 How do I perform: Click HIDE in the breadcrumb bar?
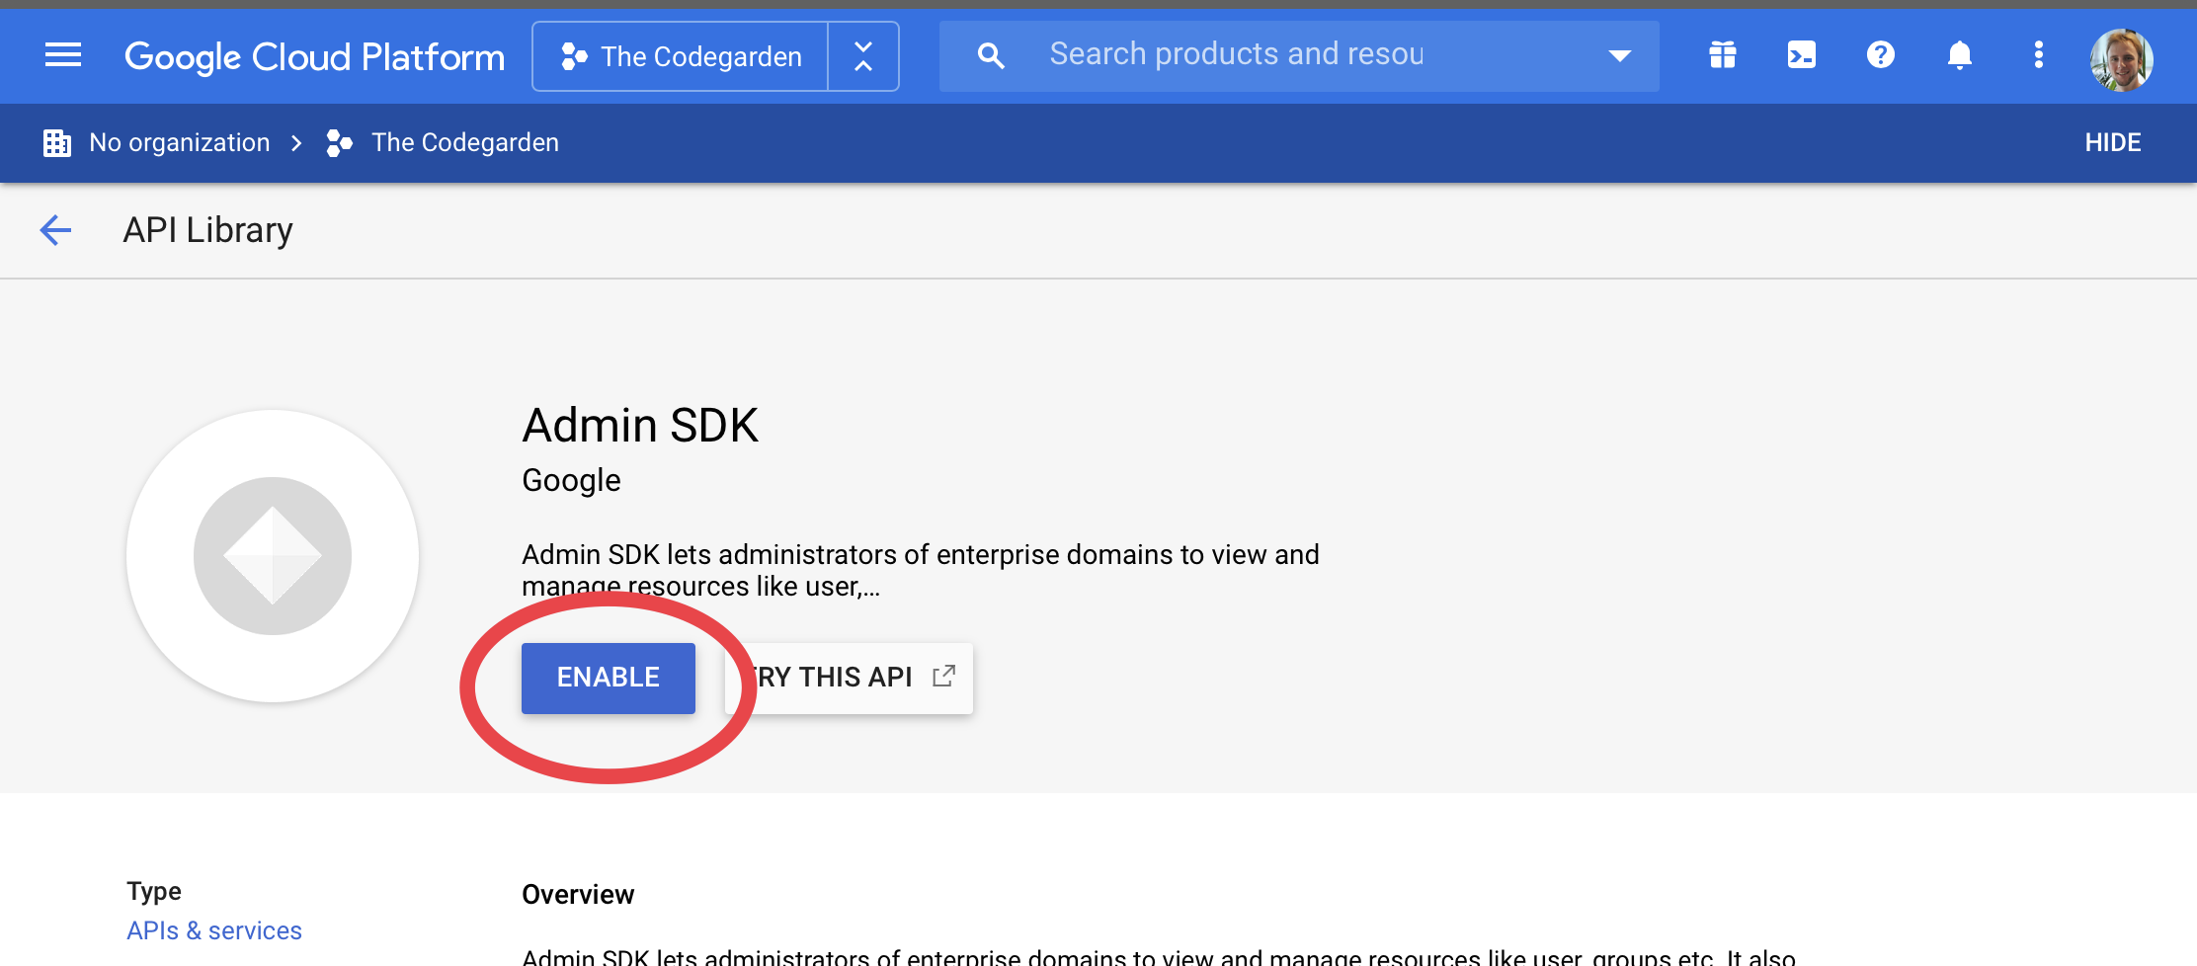2112,143
